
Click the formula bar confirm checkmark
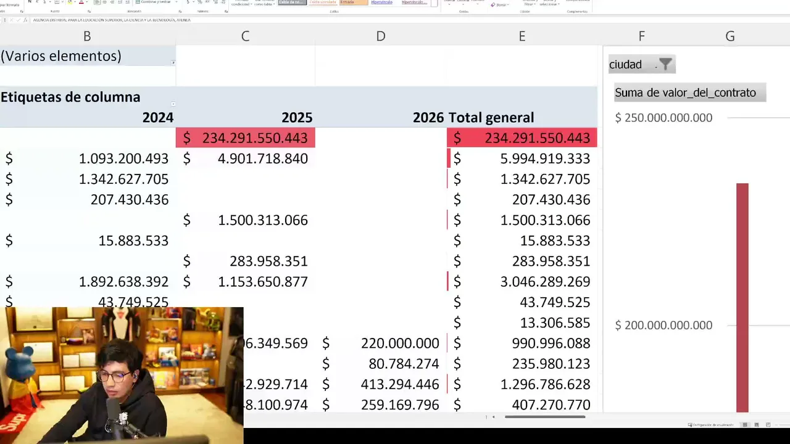pos(19,20)
